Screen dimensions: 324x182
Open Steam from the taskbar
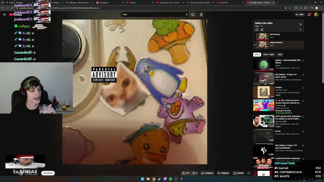tap(159, 179)
